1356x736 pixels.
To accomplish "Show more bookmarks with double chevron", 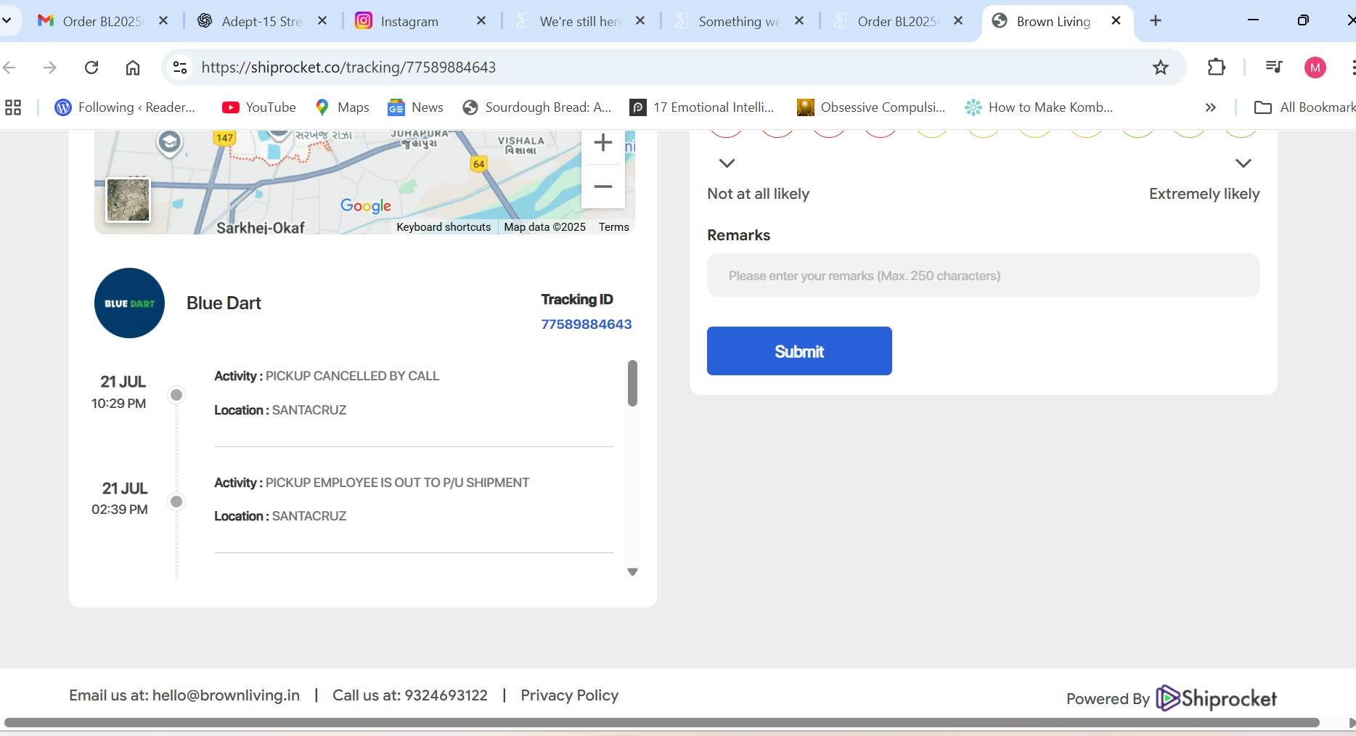I will (1210, 107).
